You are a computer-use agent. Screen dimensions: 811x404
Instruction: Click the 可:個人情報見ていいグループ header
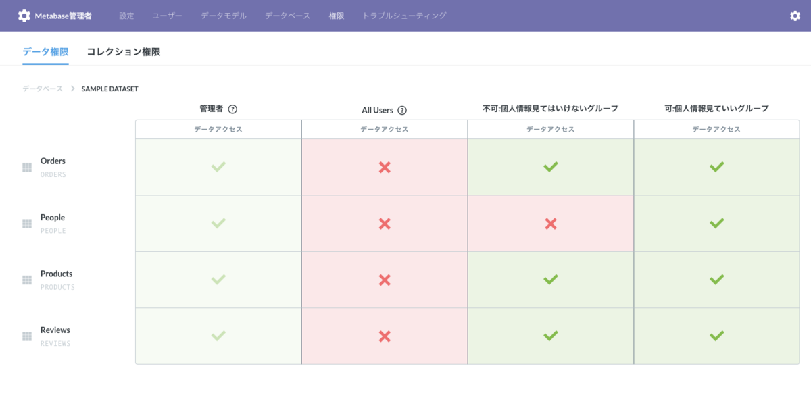tap(716, 109)
